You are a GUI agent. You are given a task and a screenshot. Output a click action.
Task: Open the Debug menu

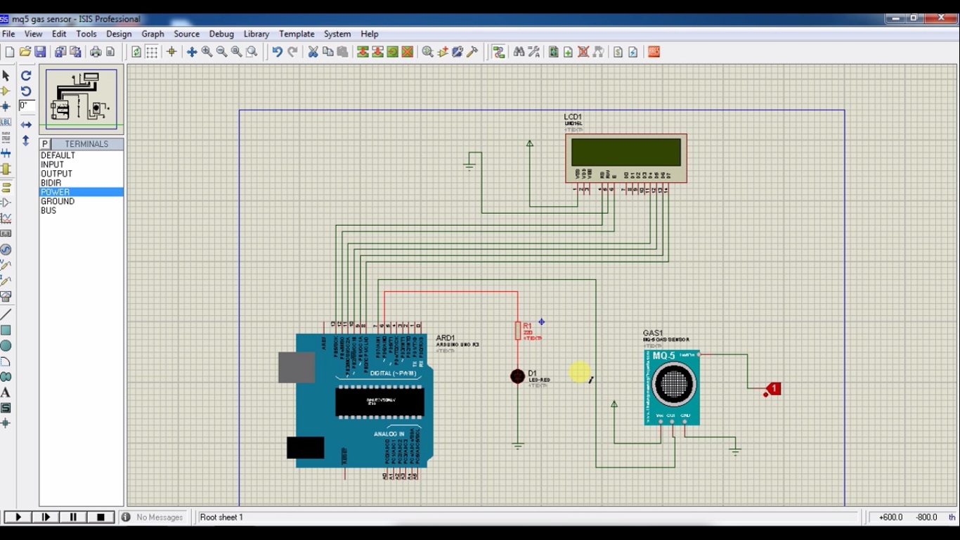click(x=220, y=34)
